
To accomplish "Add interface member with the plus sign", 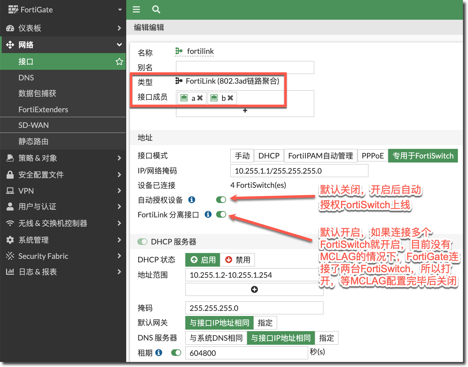I will click(x=245, y=110).
